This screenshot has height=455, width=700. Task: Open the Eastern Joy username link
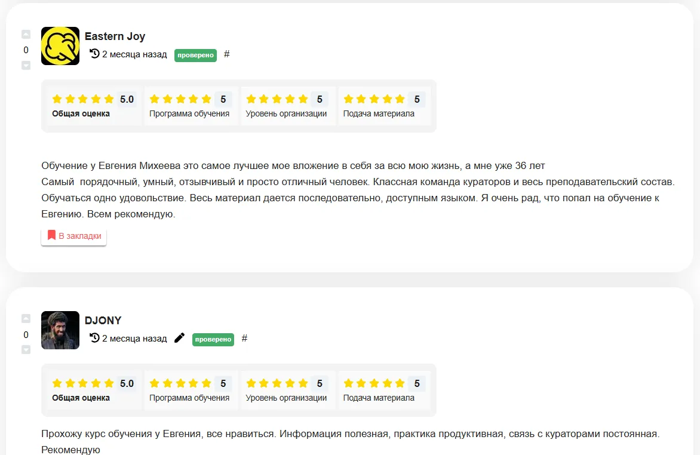click(115, 36)
